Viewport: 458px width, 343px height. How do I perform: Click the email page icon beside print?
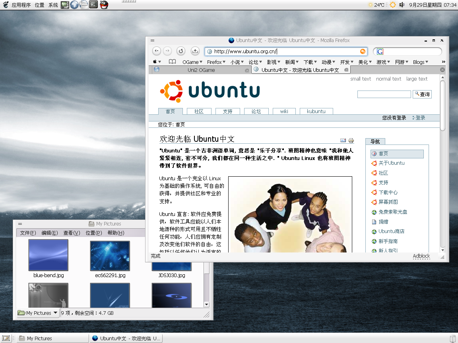(343, 140)
